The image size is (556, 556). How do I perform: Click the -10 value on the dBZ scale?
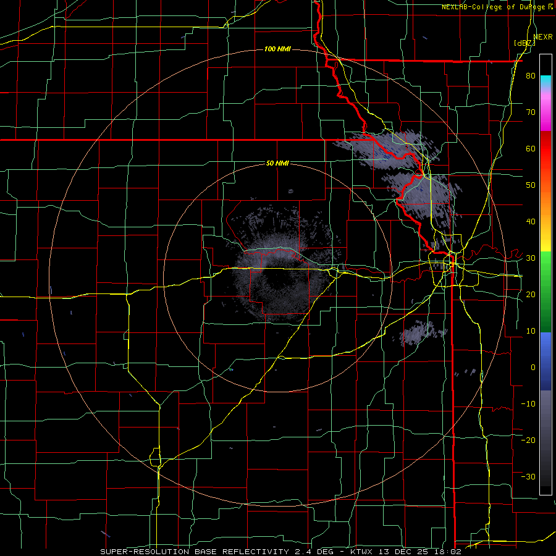click(528, 403)
